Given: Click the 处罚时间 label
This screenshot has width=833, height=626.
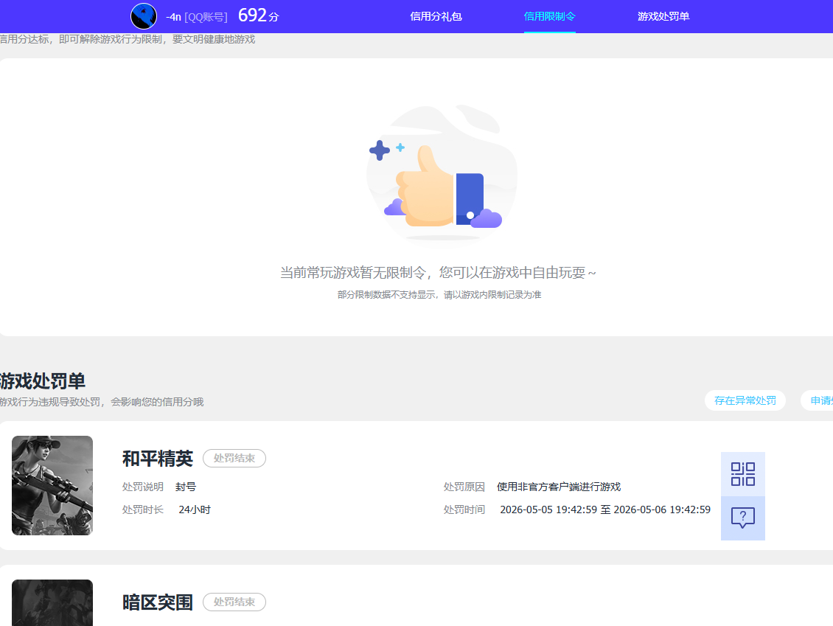Looking at the screenshot, I should pos(464,510).
